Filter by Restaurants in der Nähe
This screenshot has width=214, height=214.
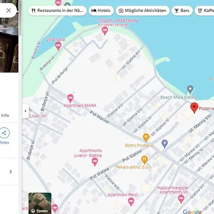(x=58, y=11)
